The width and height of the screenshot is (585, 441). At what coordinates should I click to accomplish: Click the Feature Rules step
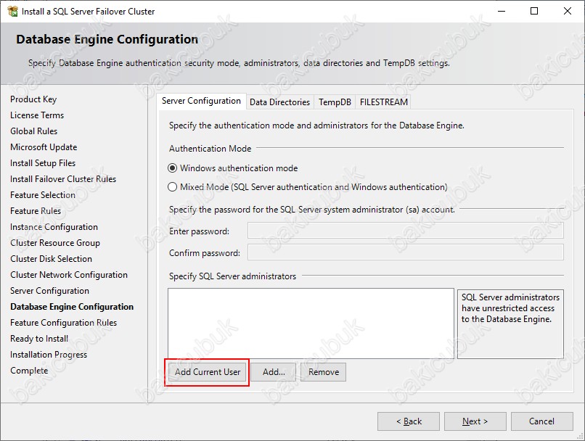[x=36, y=211]
